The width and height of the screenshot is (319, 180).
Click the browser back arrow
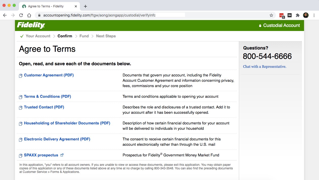(x=5, y=15)
